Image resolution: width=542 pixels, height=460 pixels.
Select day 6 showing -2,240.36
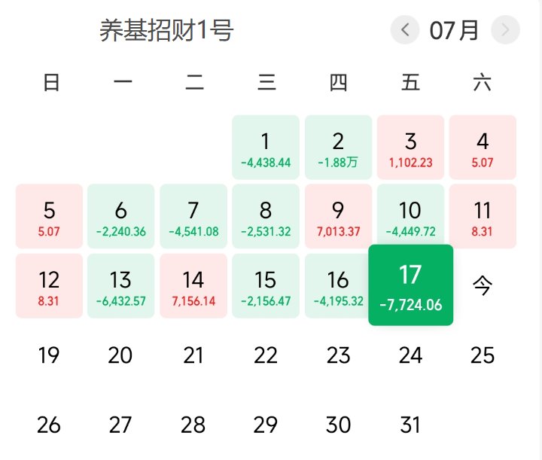(x=120, y=216)
